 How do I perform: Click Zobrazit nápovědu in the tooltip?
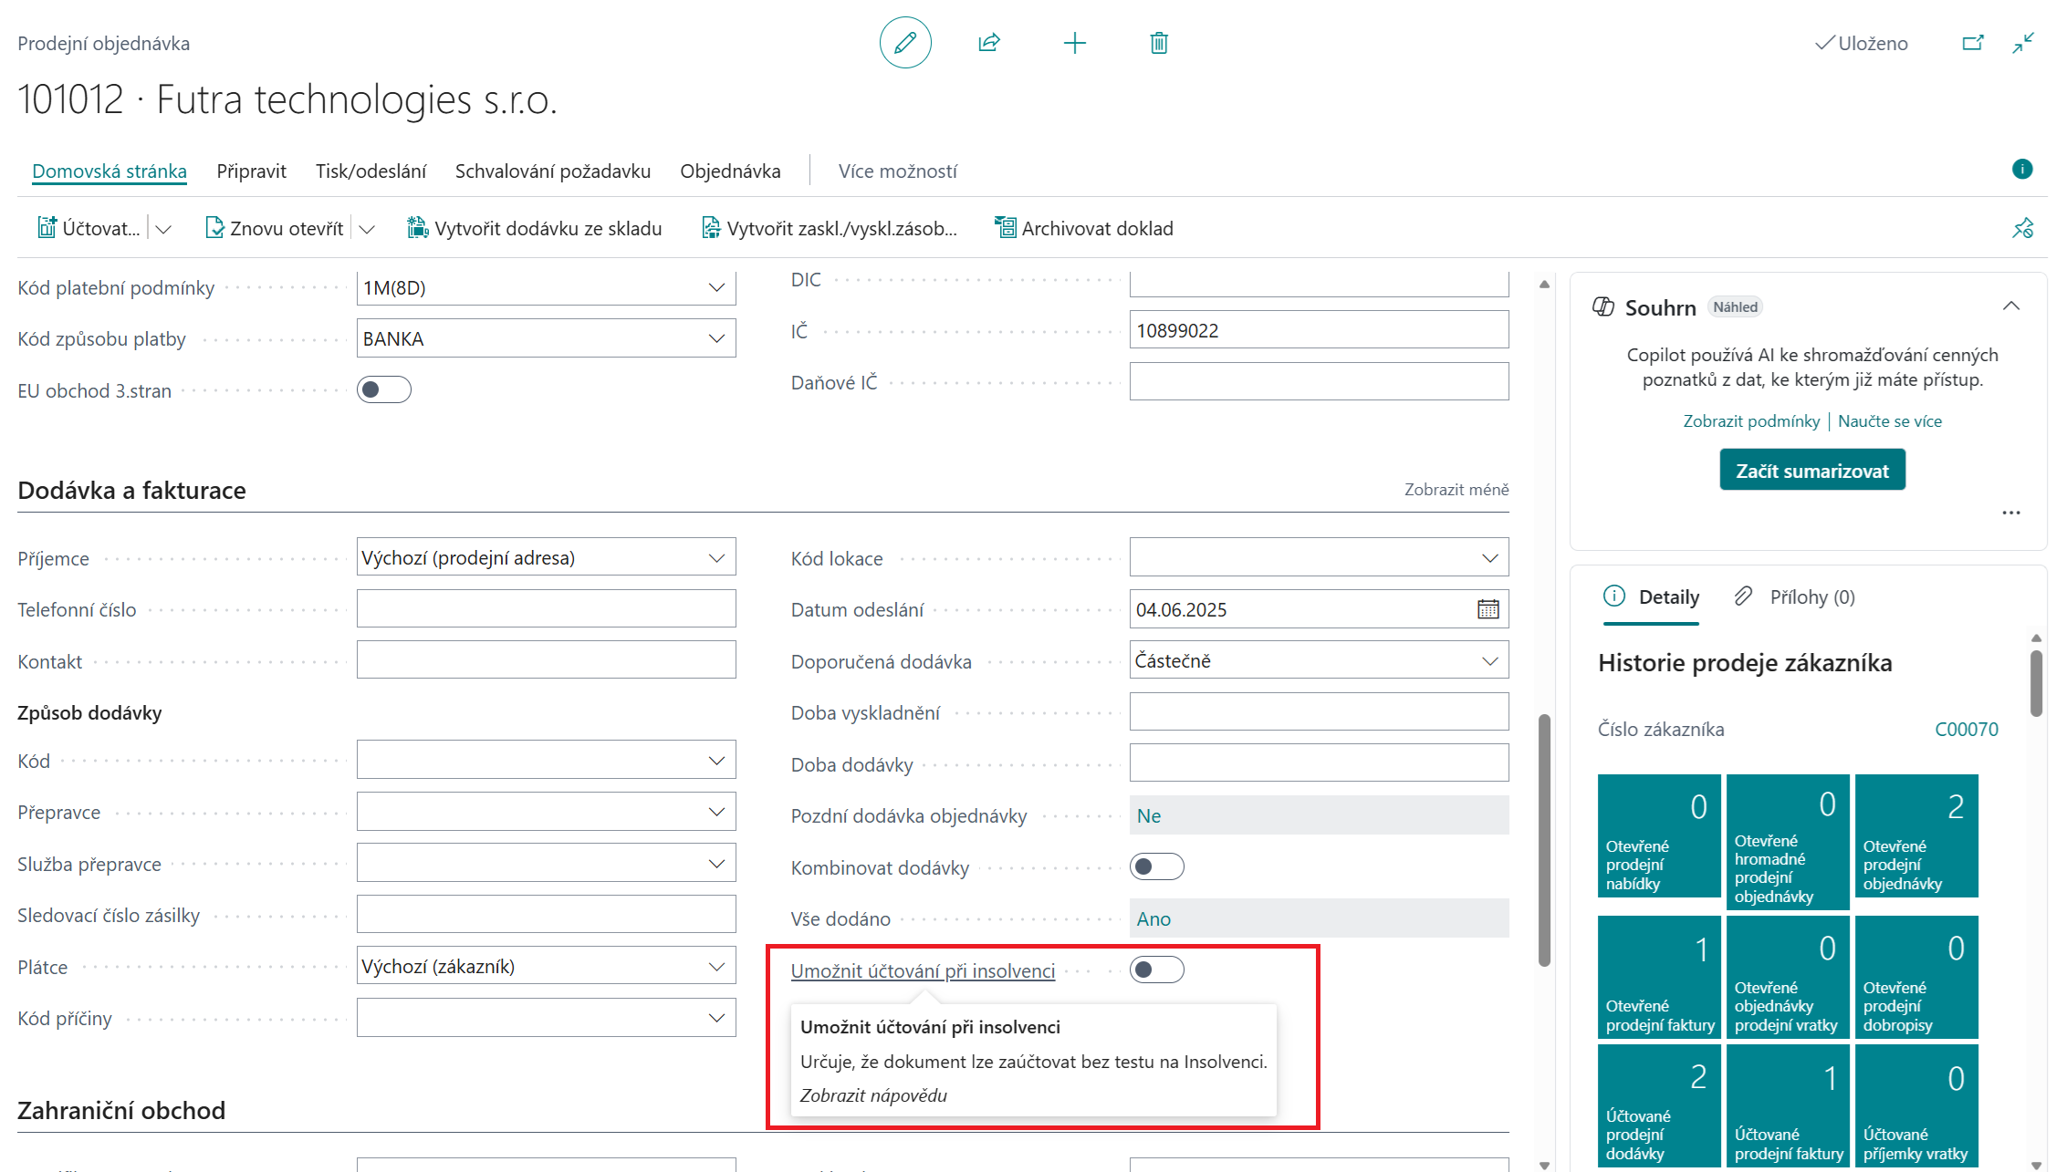[x=873, y=1094]
